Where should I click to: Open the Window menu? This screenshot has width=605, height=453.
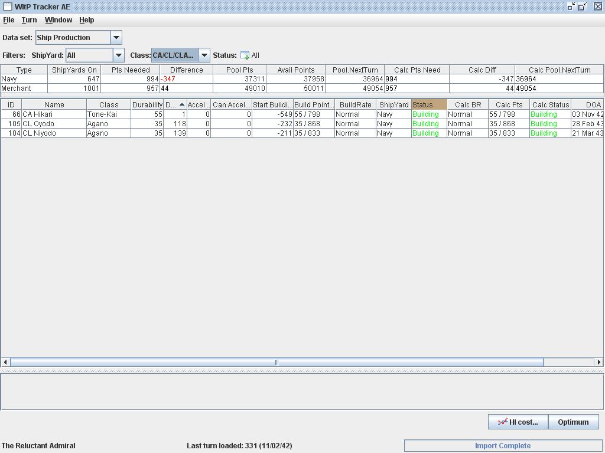point(58,20)
